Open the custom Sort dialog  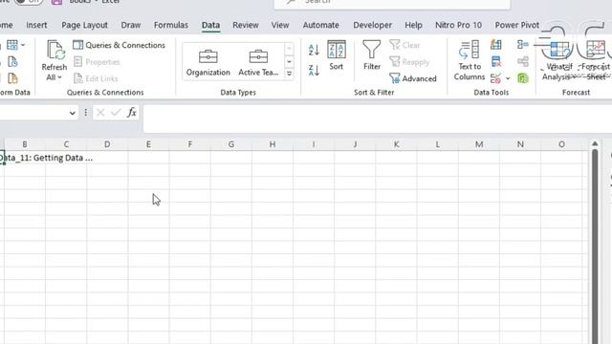click(x=336, y=55)
